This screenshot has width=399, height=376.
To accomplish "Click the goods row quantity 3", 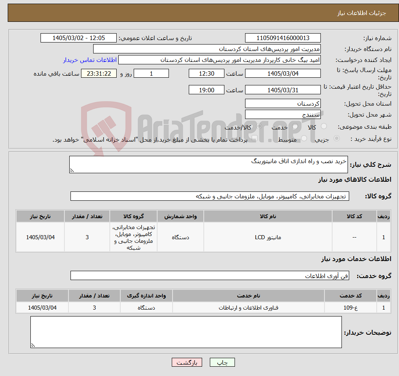I will [x=87, y=237].
